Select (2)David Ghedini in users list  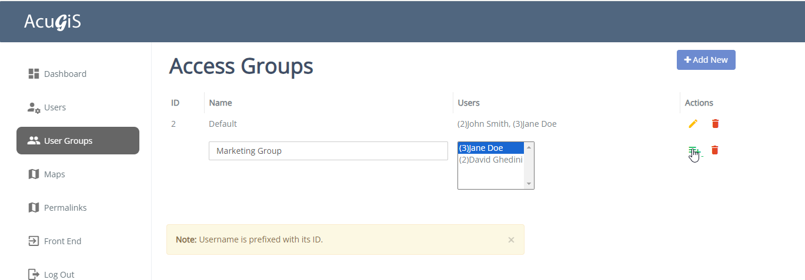tap(490, 160)
